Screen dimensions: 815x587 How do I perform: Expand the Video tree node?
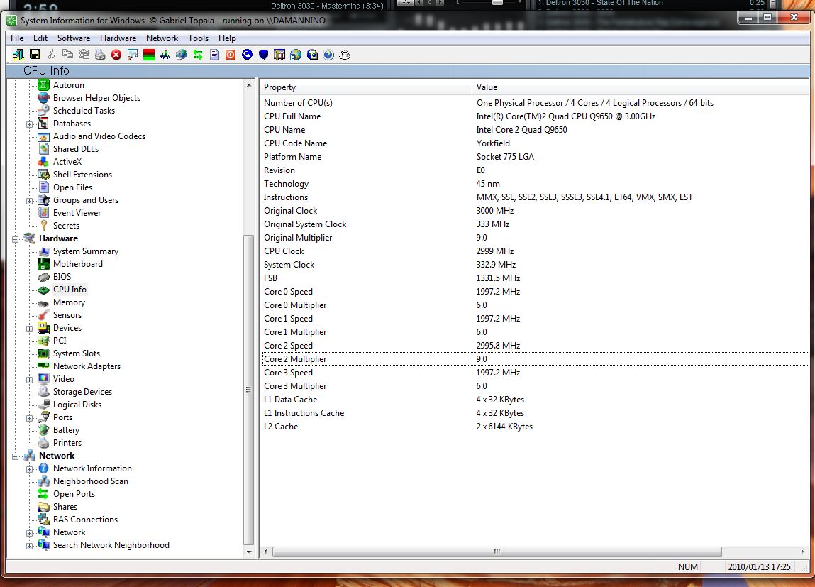[x=30, y=380]
